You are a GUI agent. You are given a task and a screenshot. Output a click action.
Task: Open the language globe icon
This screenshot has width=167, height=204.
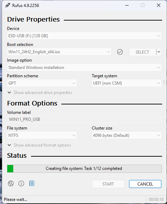tap(11, 183)
